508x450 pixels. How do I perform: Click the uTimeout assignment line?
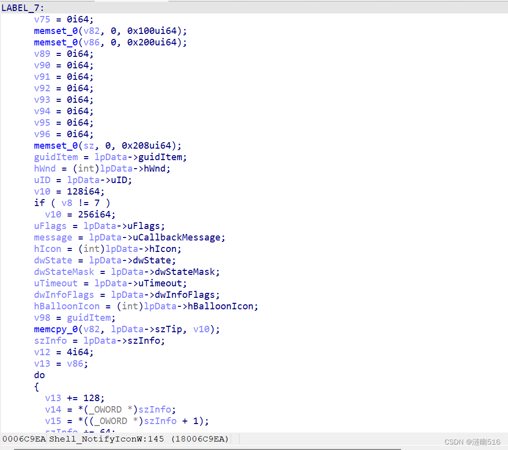pos(110,284)
